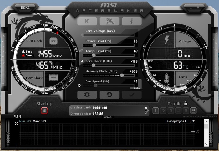Reset settings with the circular arrow button
The width and height of the screenshot is (219, 151).
tap(109, 95)
